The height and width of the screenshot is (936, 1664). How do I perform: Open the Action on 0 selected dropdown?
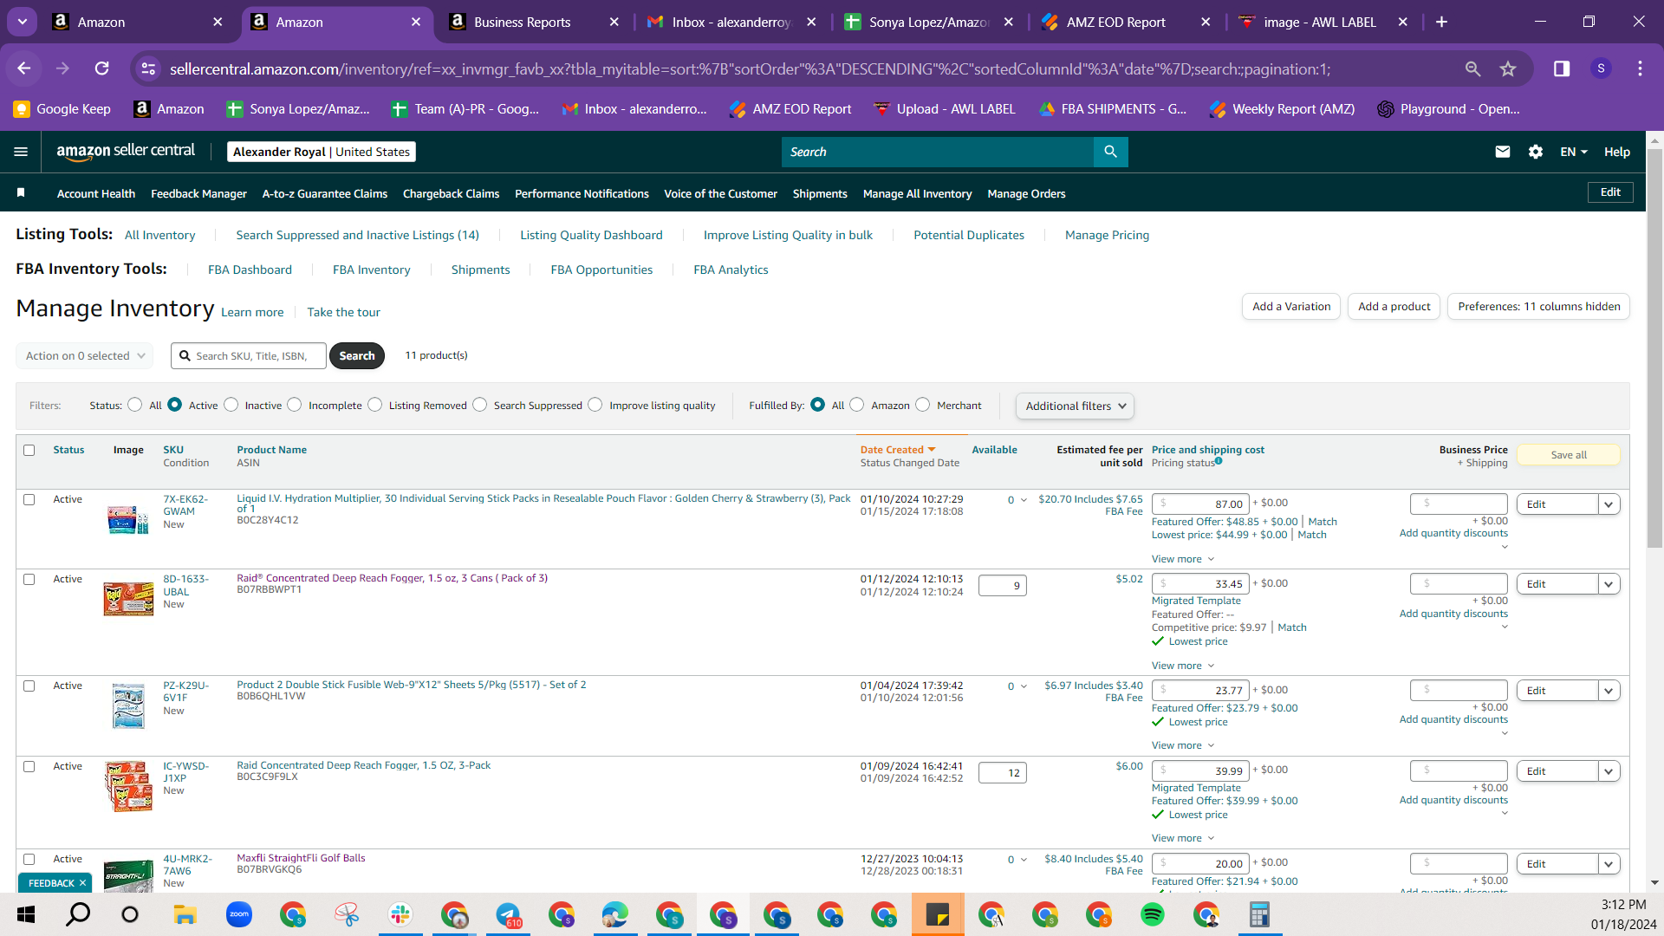click(85, 355)
